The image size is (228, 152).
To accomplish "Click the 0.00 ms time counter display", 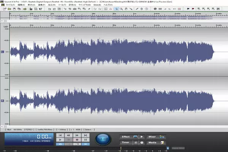I will click(x=43, y=136).
